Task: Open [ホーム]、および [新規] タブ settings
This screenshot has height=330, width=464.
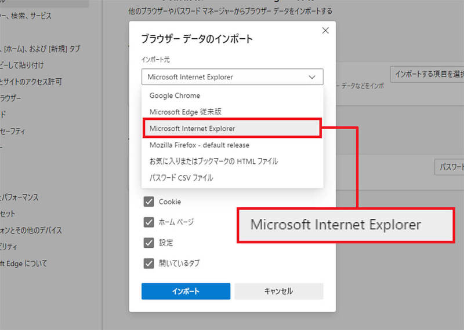Action: (40, 49)
